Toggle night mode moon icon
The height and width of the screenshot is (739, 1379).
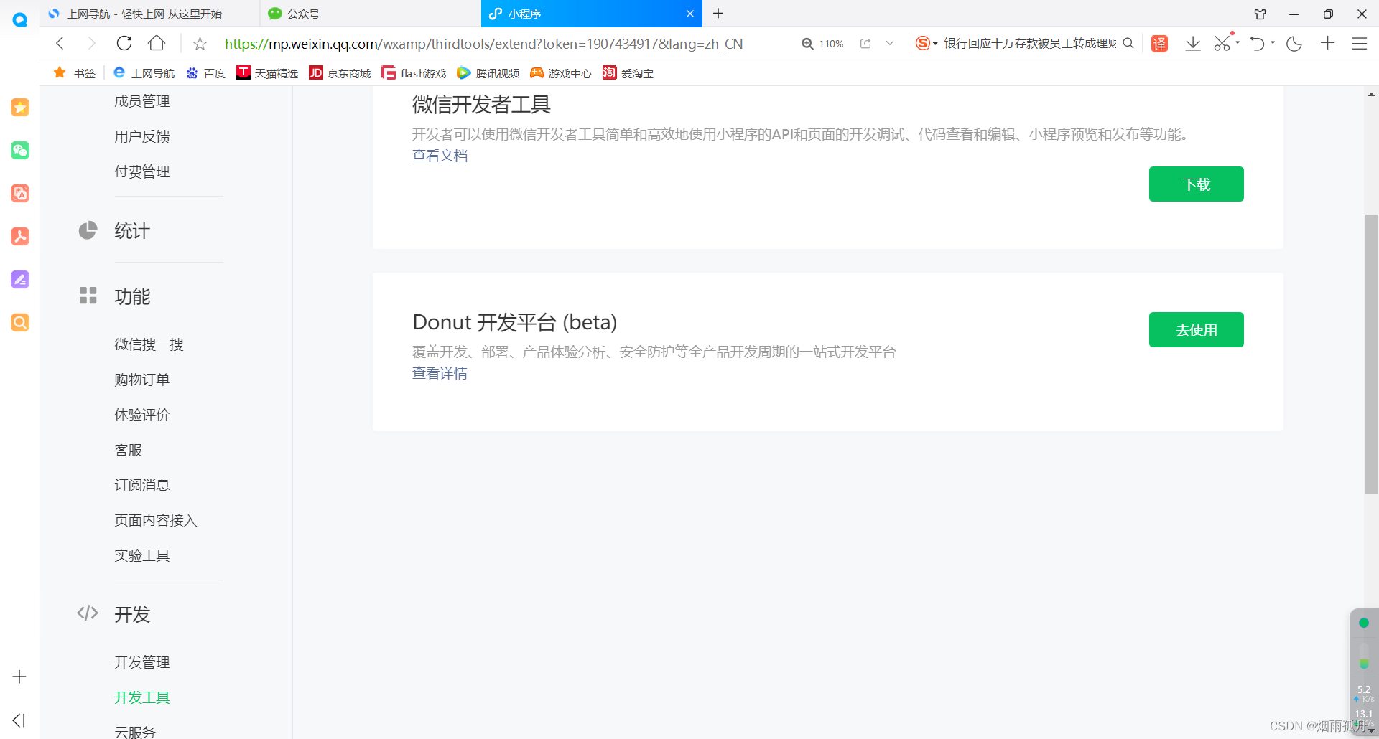click(x=1294, y=44)
